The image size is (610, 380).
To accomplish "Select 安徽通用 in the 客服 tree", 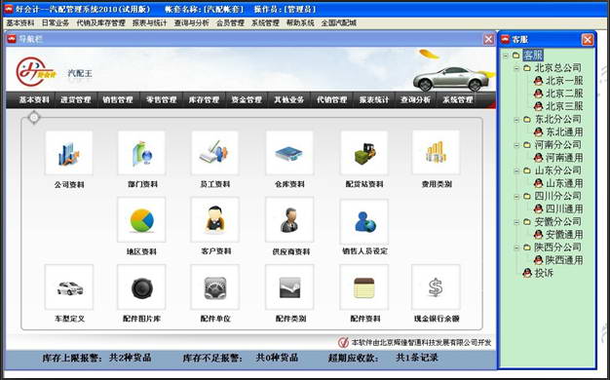I will [x=564, y=235].
